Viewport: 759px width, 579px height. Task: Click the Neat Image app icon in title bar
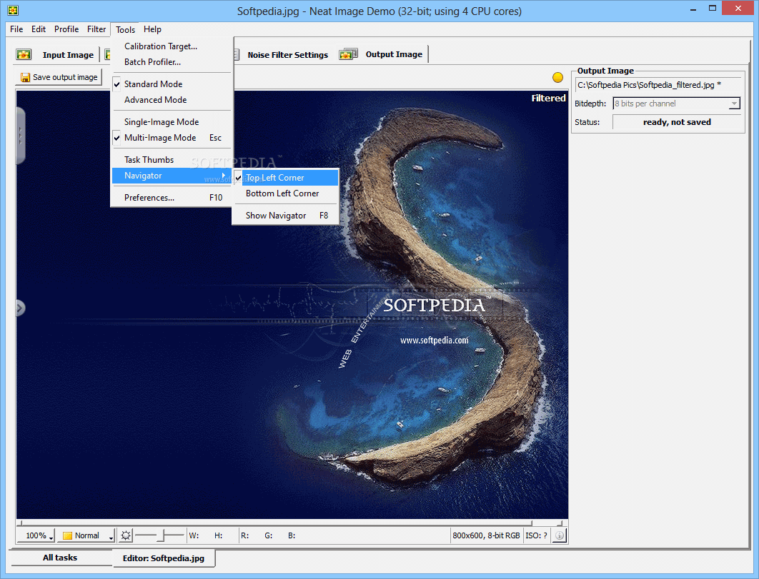coord(13,10)
